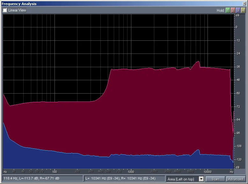
Task: Click the -60 dB scale label
Action: pyautogui.click(x=238, y=93)
